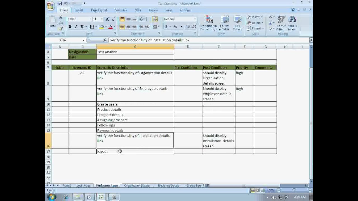Insert AutoSum formula
This screenshot has width=358, height=201.
click(270, 17)
